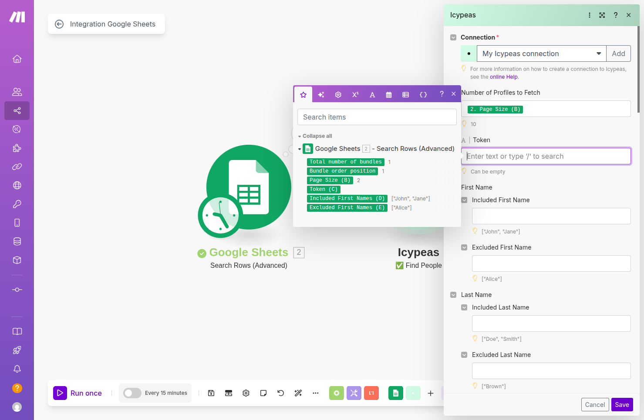Collapse the Google Sheets Search Rows tree
This screenshot has width=644, height=420.
click(x=300, y=149)
